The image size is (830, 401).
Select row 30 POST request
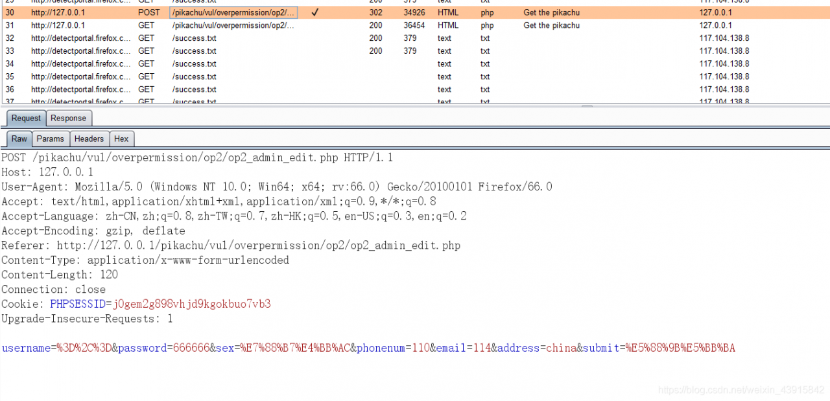click(415, 12)
